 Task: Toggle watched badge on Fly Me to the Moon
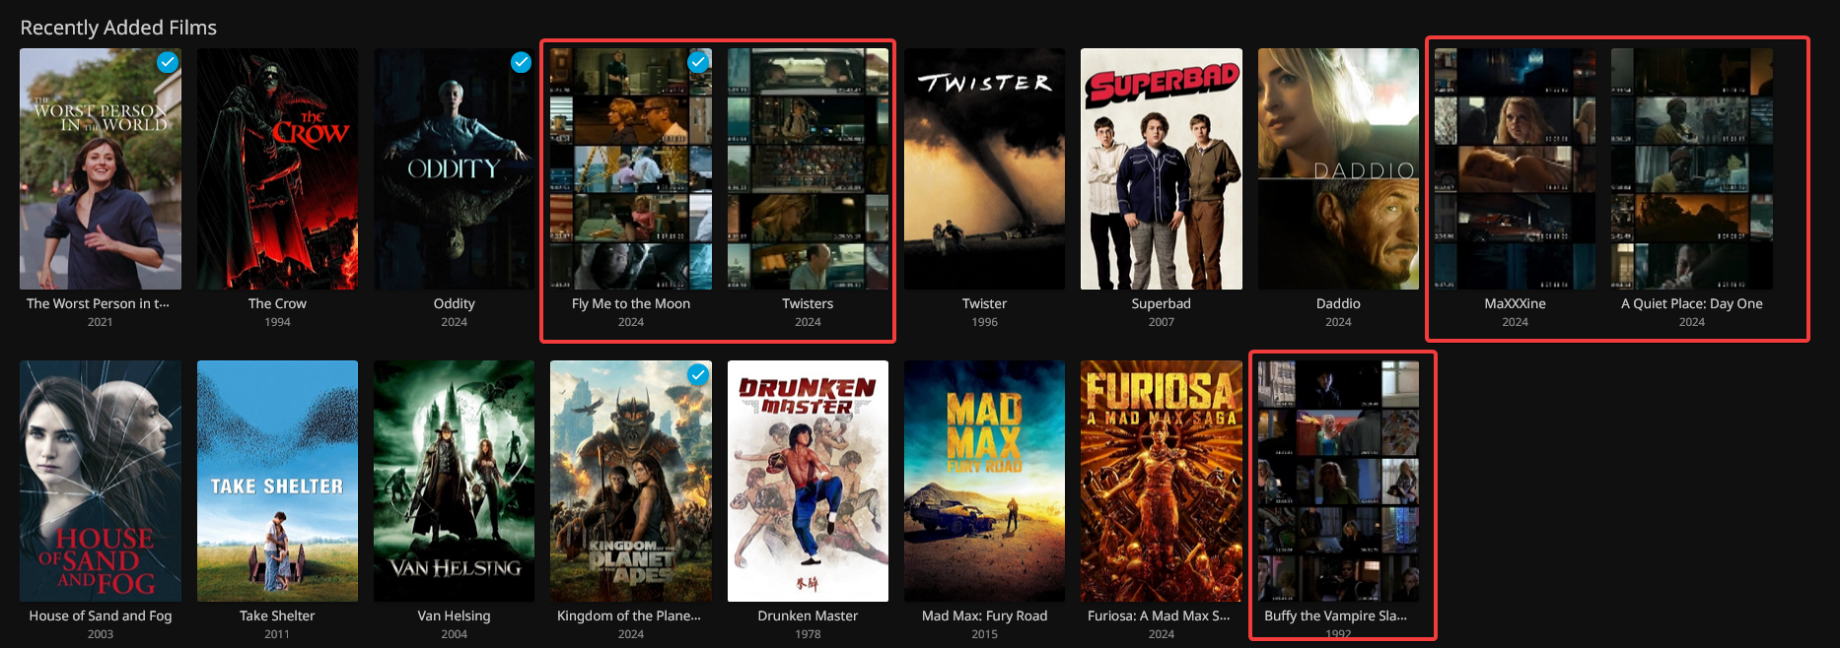point(698,62)
